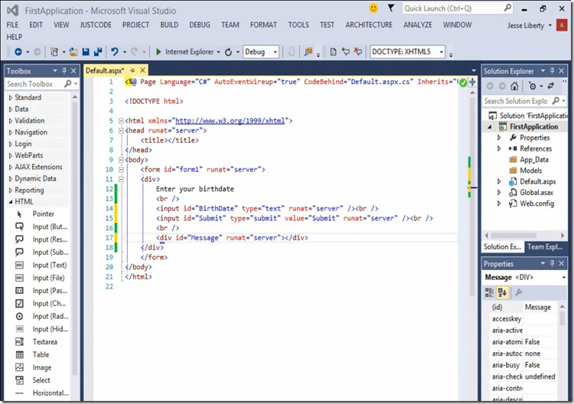Viewport: 574px width, 404px height.
Task: Collapse the html element at line 5
Action: (x=121, y=121)
